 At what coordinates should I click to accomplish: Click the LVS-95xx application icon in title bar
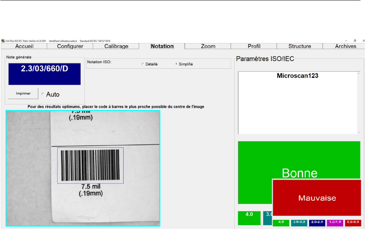tap(3, 41)
